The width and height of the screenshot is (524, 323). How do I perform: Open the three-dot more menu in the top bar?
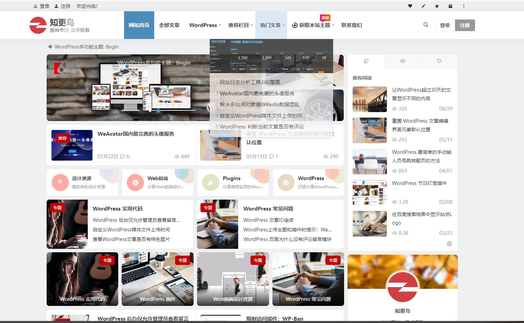464,6
